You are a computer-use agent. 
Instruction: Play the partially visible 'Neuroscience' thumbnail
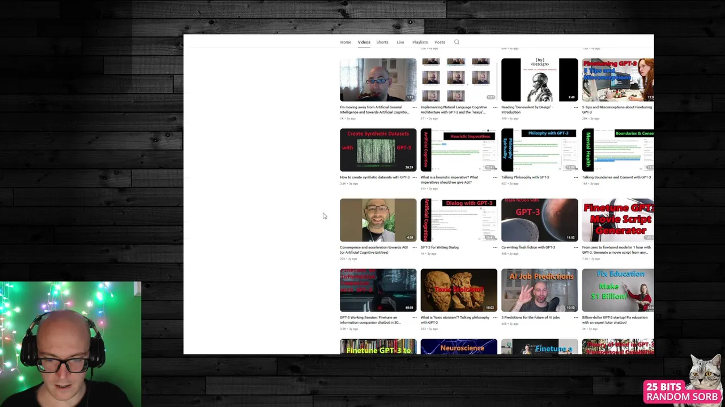pyautogui.click(x=459, y=347)
